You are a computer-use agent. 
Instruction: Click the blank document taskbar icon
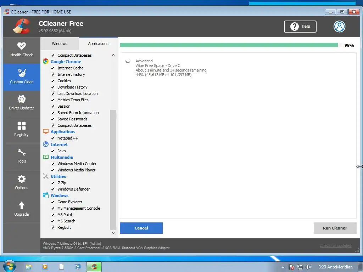point(61,267)
